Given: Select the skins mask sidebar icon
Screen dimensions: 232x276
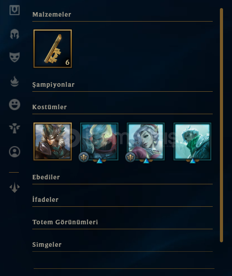Looking at the screenshot, I should tap(14, 57).
